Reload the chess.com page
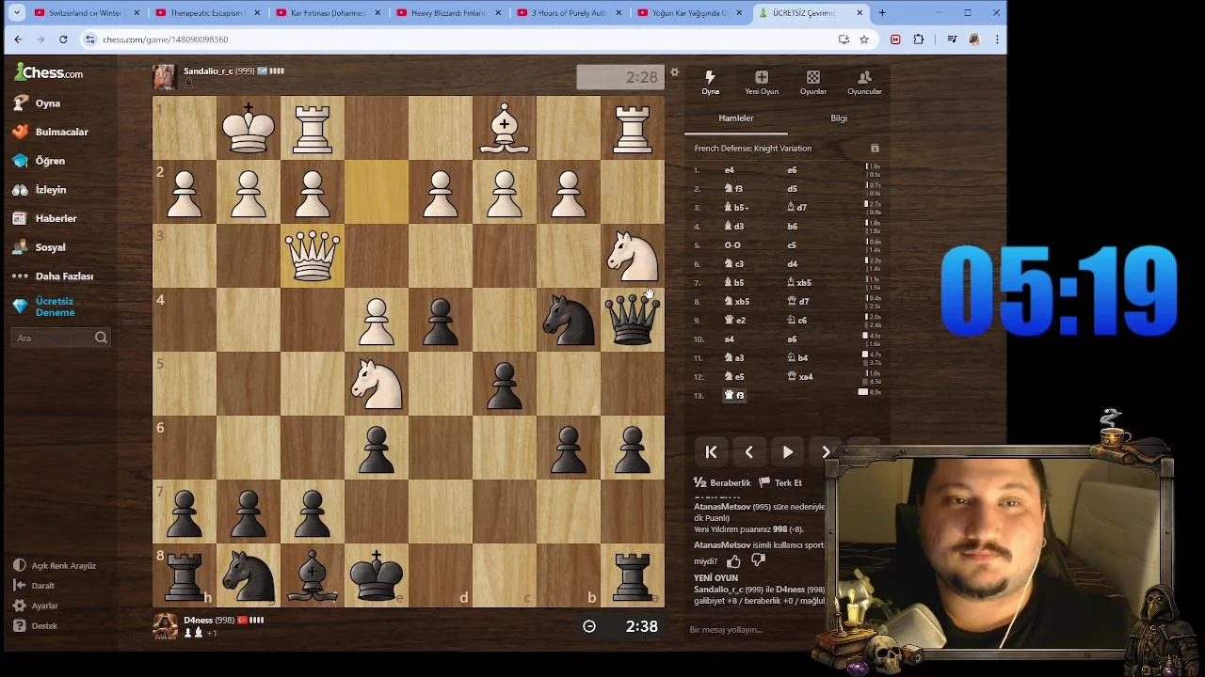1205x677 pixels. point(63,39)
